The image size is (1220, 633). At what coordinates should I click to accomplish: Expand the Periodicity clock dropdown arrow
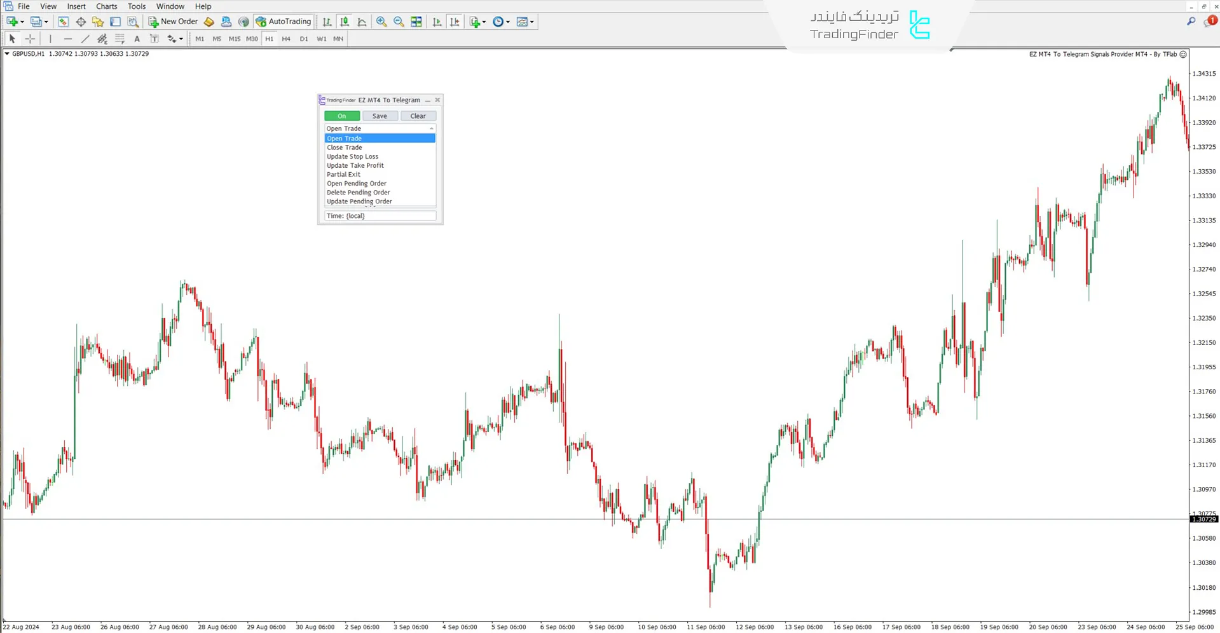pos(508,22)
